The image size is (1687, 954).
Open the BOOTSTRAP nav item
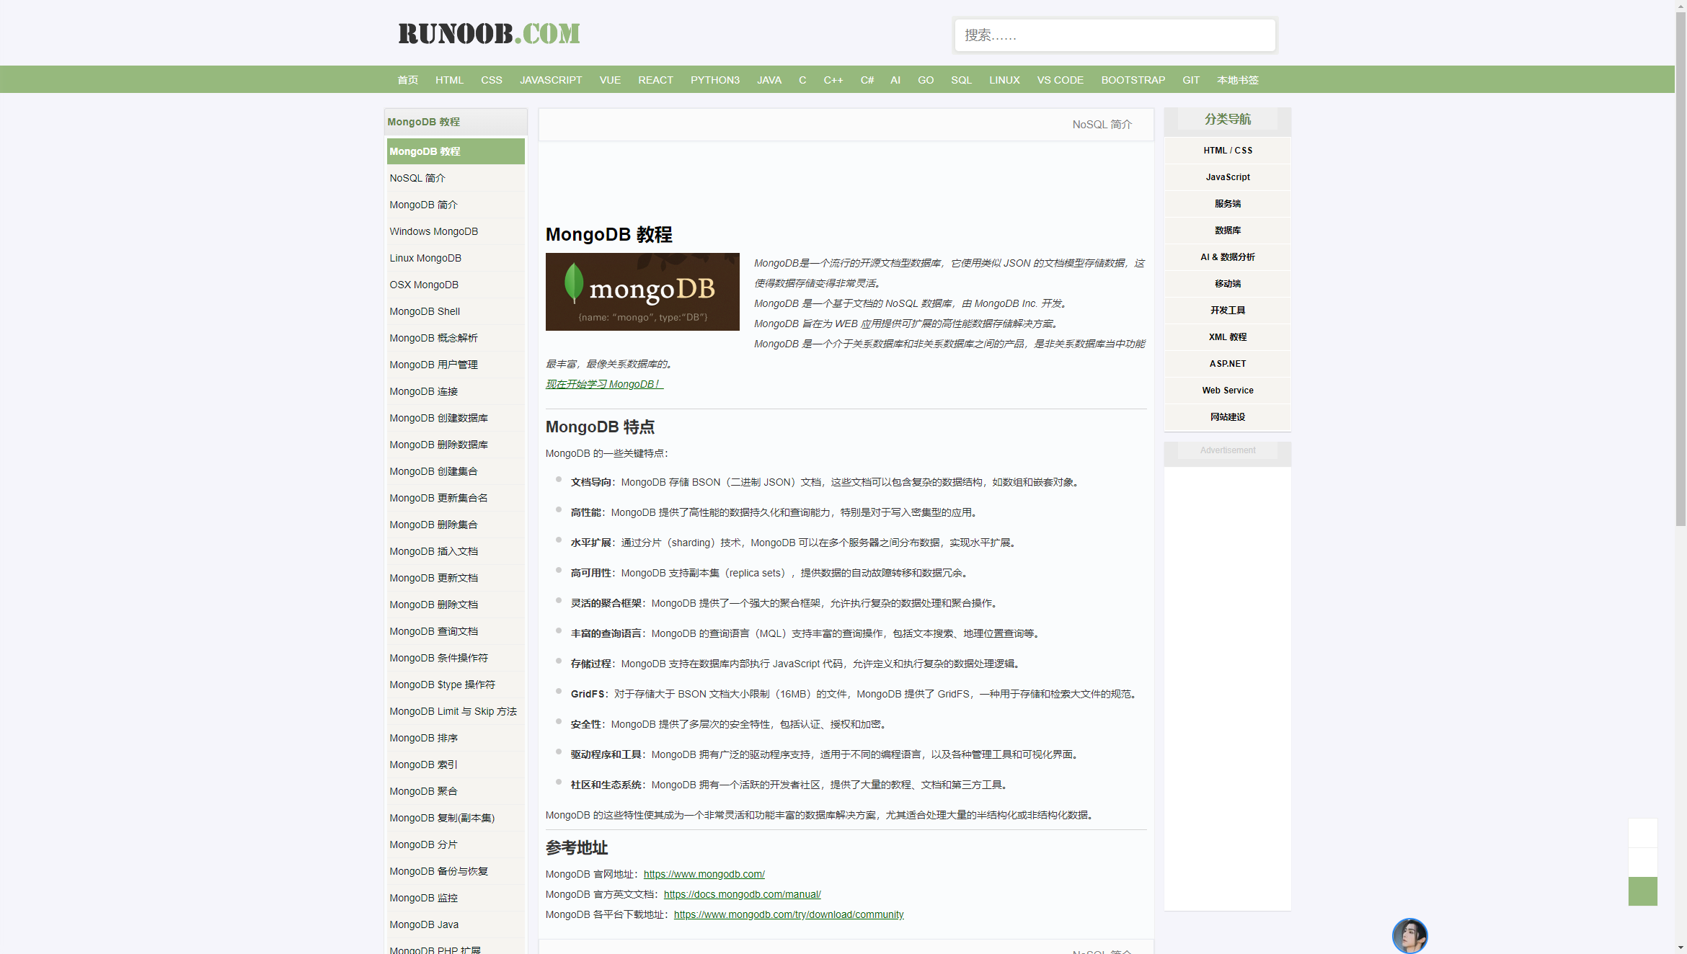tap(1133, 80)
